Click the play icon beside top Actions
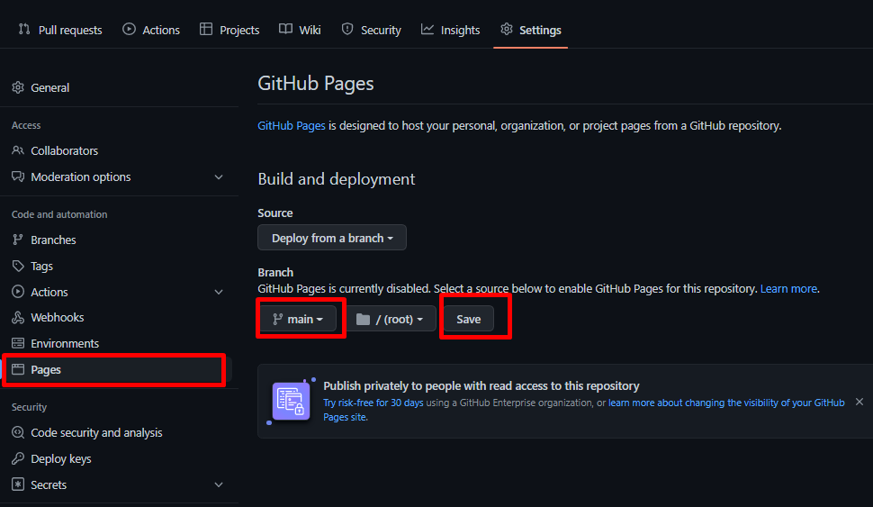This screenshot has height=507, width=873. [130, 29]
